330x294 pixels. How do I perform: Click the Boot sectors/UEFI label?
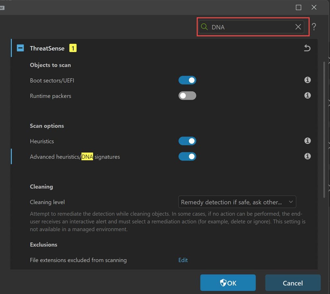click(52, 81)
